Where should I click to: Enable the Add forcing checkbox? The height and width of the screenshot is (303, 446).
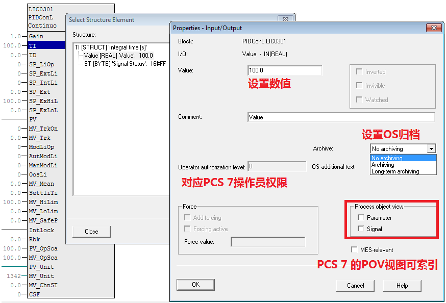tap(188, 217)
